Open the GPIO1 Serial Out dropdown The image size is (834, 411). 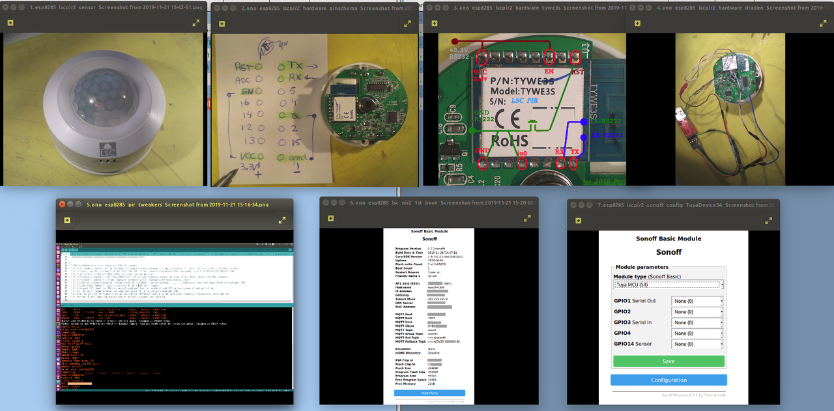coord(698,302)
